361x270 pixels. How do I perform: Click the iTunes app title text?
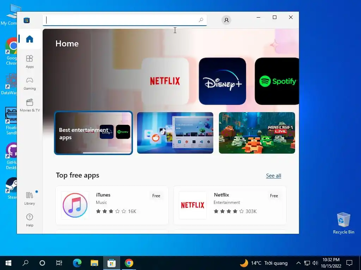tap(103, 195)
